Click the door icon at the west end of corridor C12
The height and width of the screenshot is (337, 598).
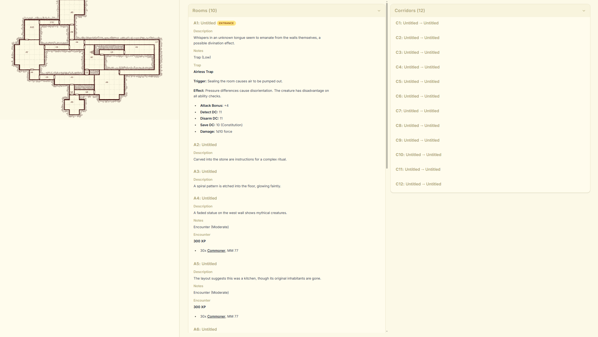(39, 22)
